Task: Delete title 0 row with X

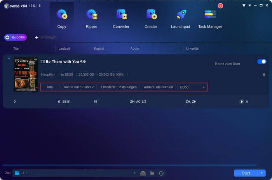Action: (247, 102)
